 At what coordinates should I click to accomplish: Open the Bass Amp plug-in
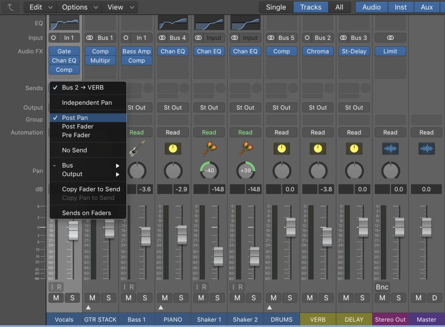point(136,51)
